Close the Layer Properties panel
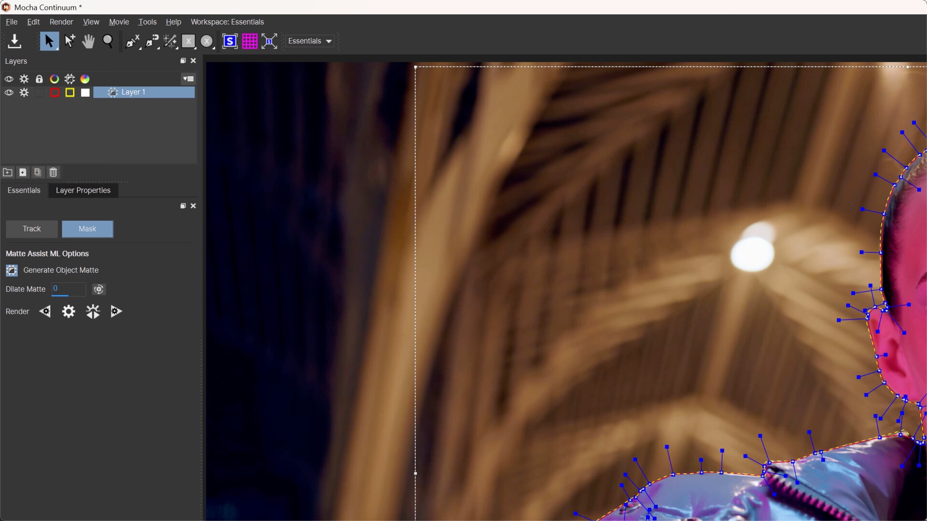The height and width of the screenshot is (521, 927). (193, 206)
